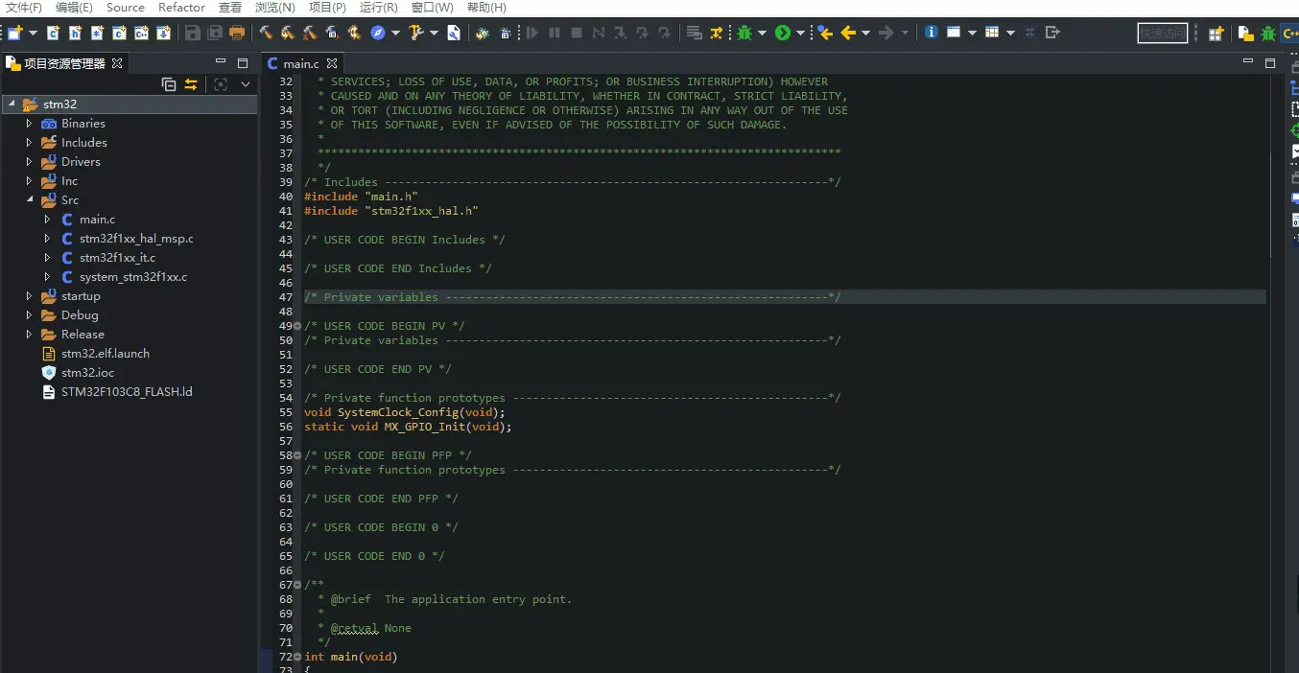Screen dimensions: 1299x673
Task: Expand the Binaries folder
Action: click(29, 123)
